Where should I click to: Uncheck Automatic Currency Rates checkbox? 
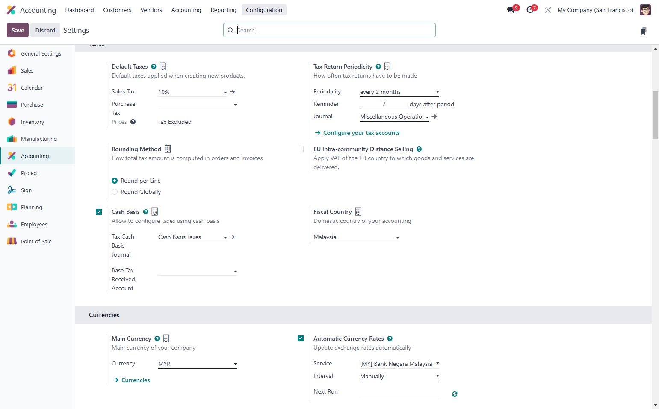301,338
